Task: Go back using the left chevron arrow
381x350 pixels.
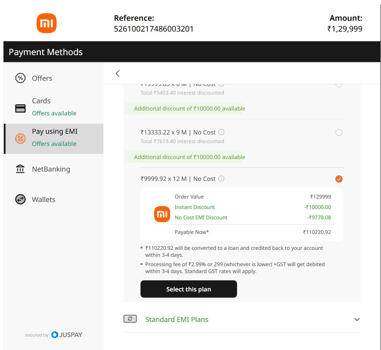Action: coord(118,73)
